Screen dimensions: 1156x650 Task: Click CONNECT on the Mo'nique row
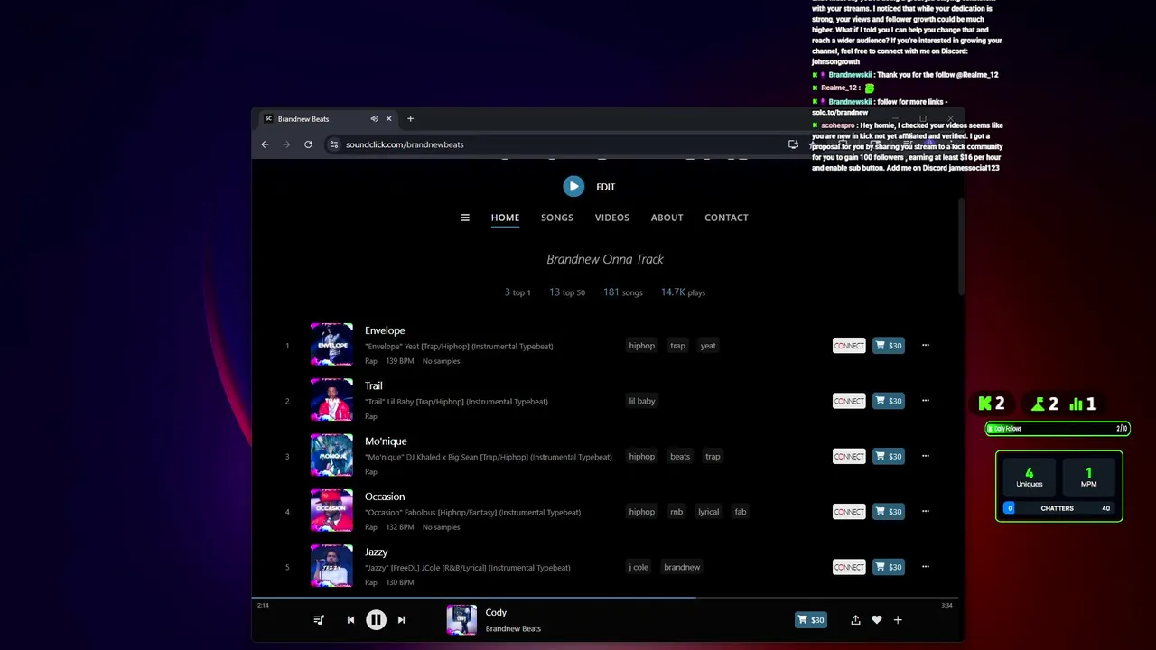click(x=849, y=456)
